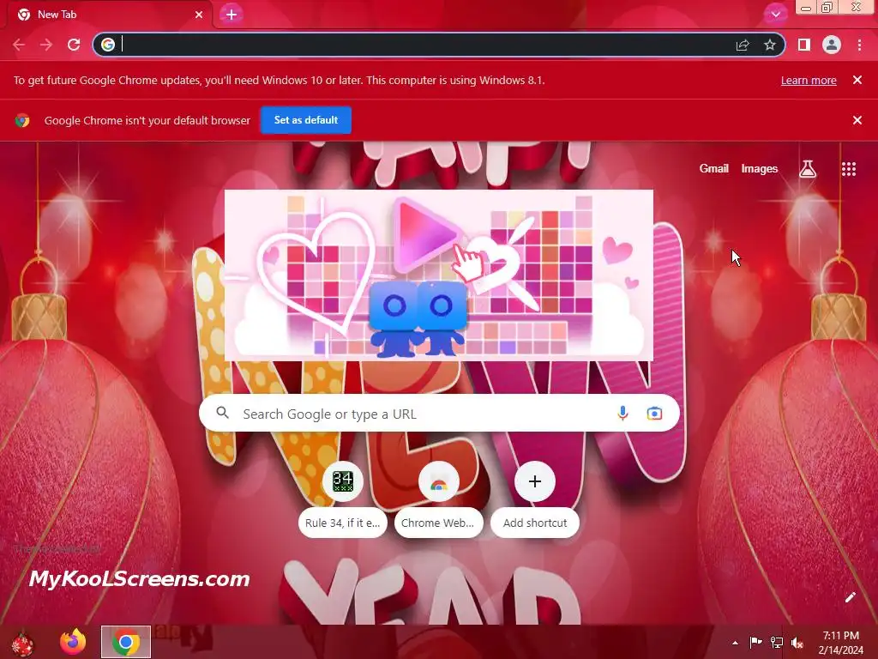Click the Search Google or type a URL box
The width and height of the screenshot is (878, 659).
(439, 414)
